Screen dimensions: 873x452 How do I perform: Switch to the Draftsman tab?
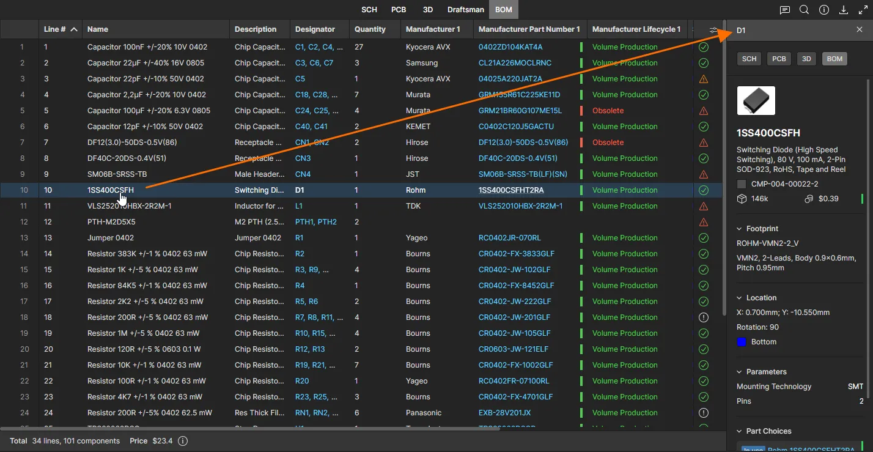tap(465, 10)
